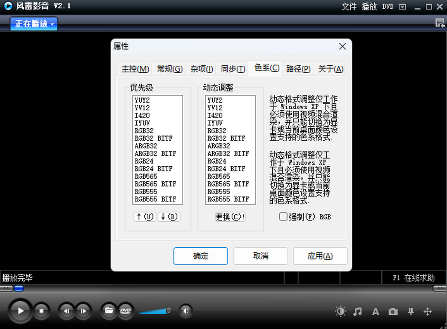447x329 pixels.
Task: Open the title bar dropdown menu button
Action: coord(402,7)
